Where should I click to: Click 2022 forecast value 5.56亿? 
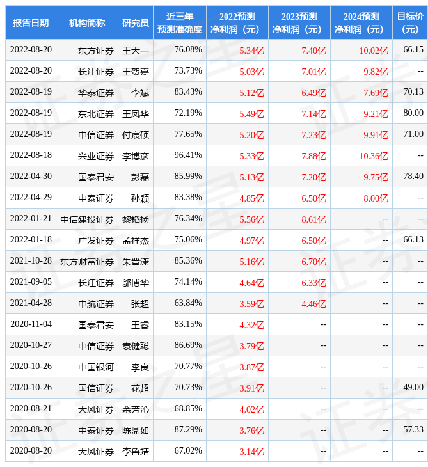252,220
